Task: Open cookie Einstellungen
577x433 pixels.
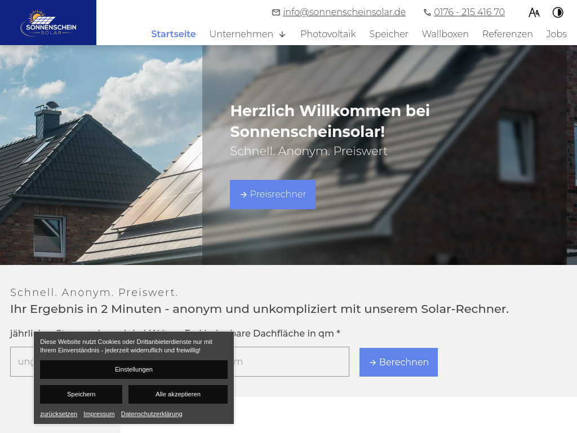Action: (134, 369)
